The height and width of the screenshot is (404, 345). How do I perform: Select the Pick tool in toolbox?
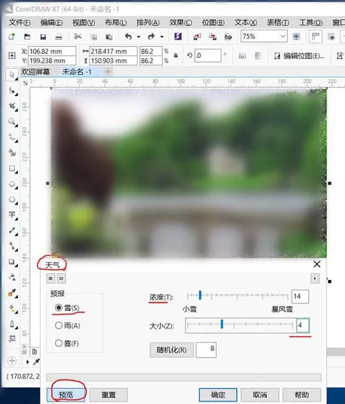pyautogui.click(x=12, y=75)
